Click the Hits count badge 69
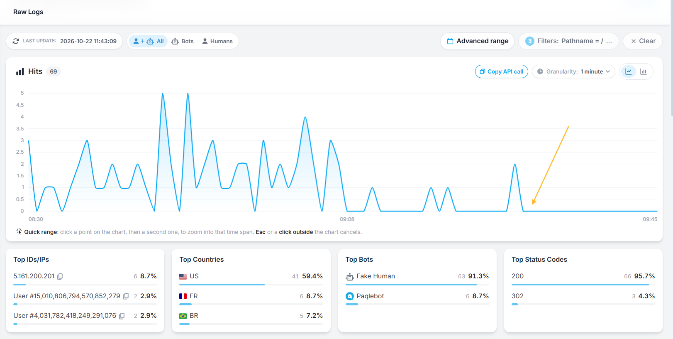This screenshot has height=339, width=673. pyautogui.click(x=54, y=71)
